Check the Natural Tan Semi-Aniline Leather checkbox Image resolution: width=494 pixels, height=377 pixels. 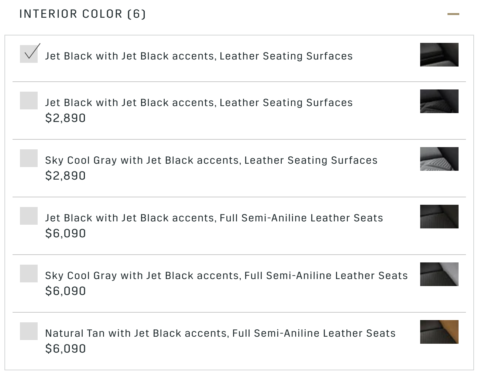click(29, 331)
